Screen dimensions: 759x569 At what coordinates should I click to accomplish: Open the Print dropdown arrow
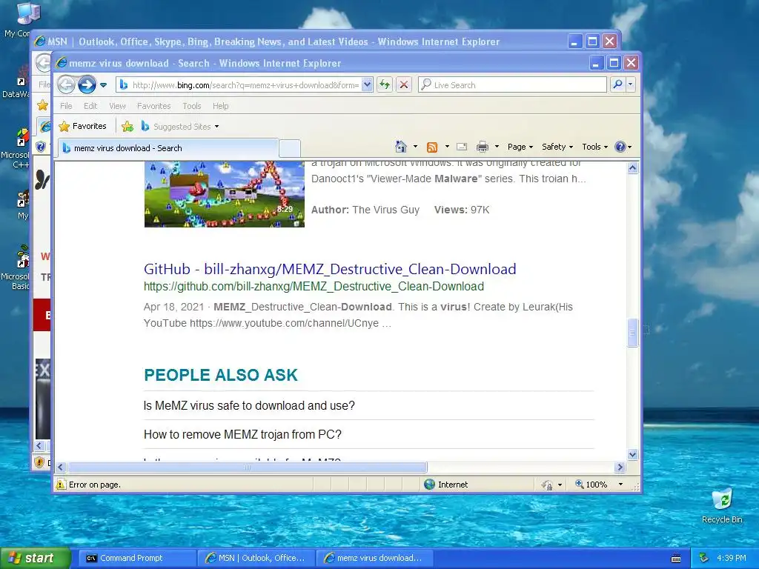pos(497,147)
